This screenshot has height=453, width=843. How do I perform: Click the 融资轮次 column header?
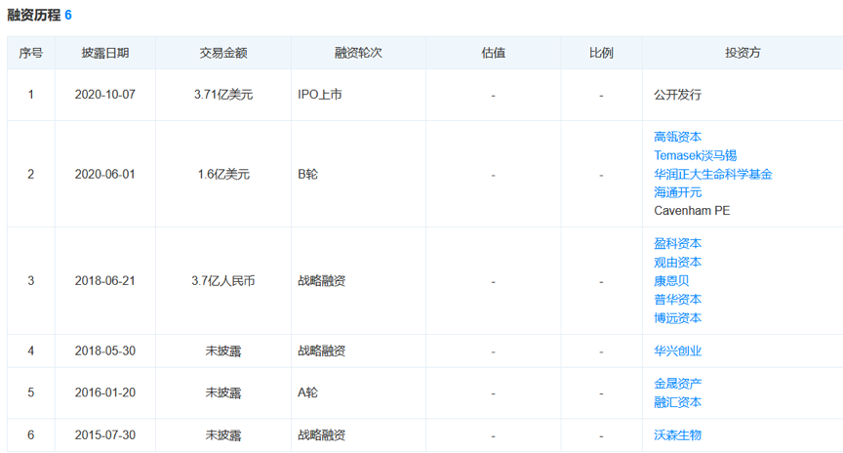point(358,53)
